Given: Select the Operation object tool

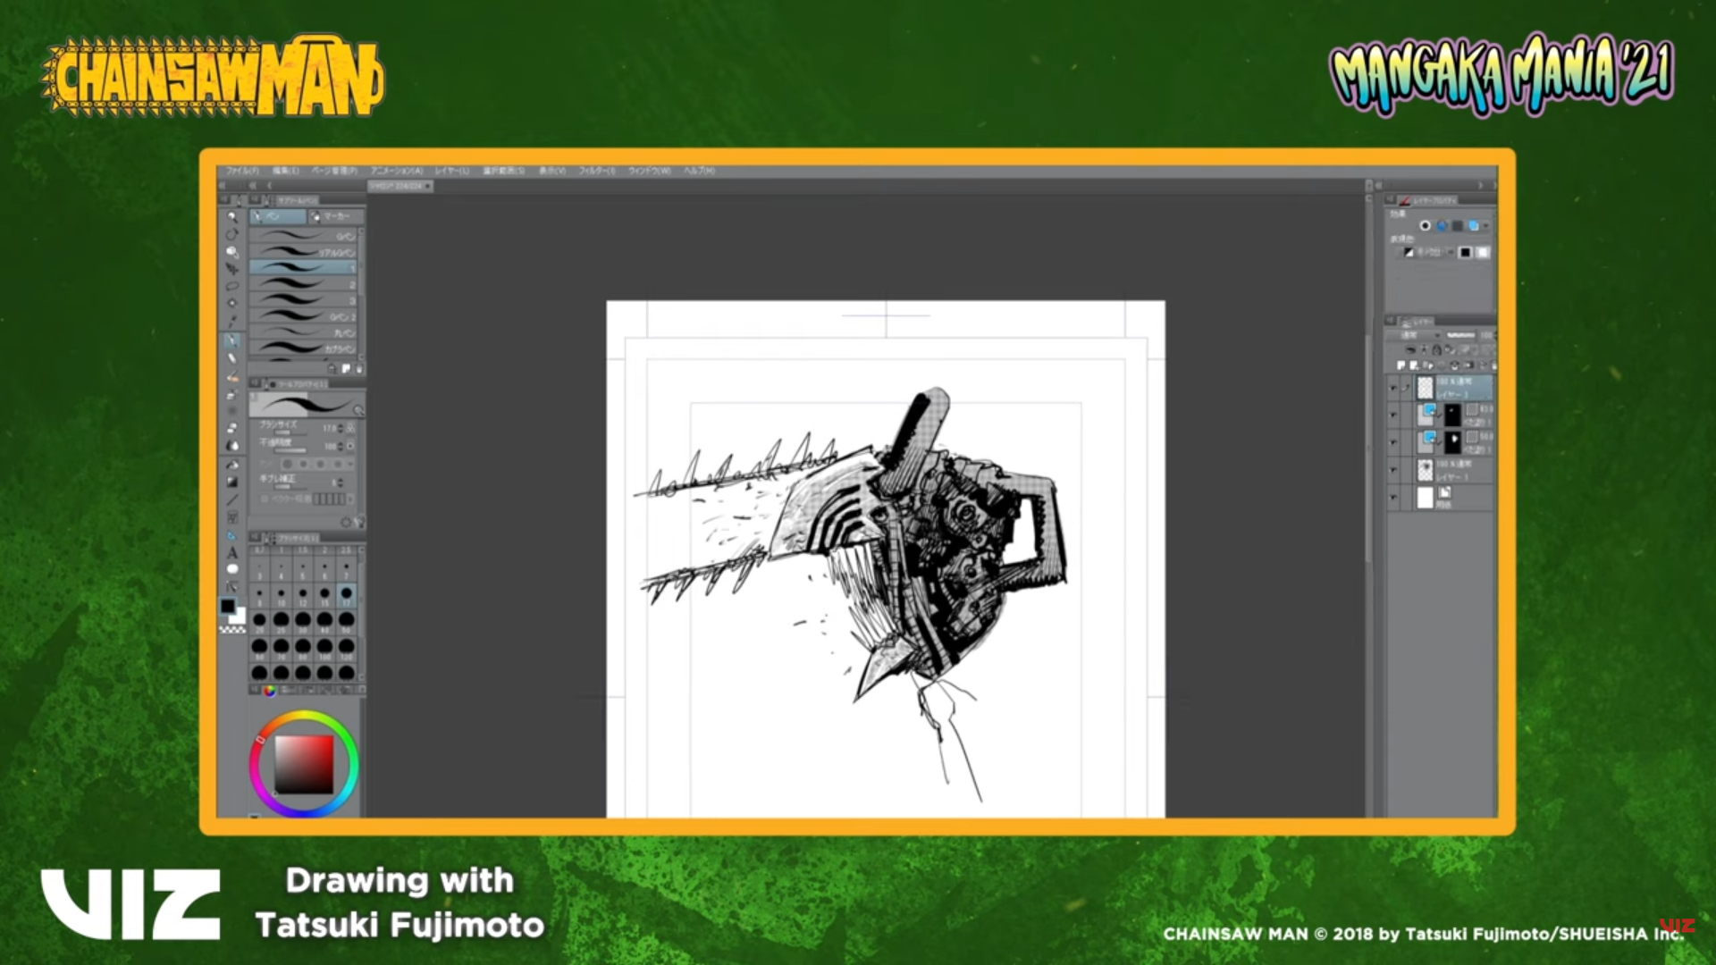Looking at the screenshot, I should click(x=231, y=252).
